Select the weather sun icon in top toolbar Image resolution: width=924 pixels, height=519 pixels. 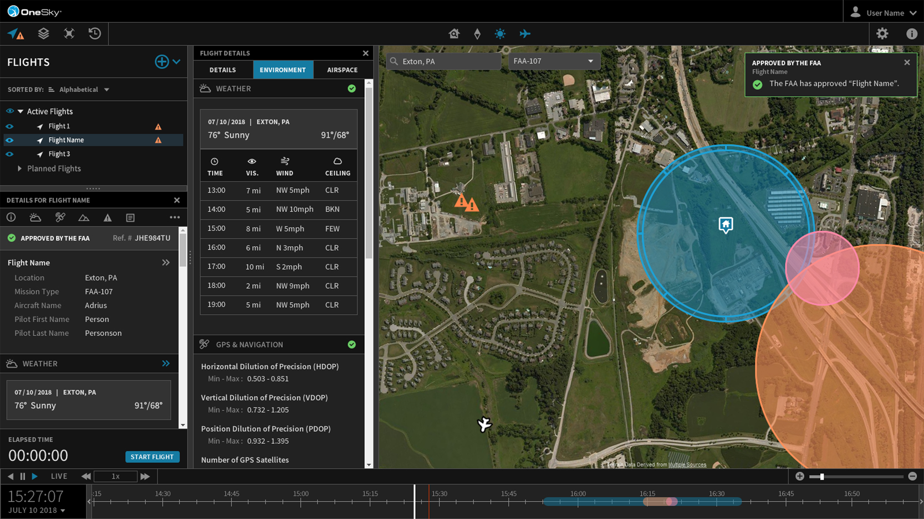pyautogui.click(x=500, y=34)
